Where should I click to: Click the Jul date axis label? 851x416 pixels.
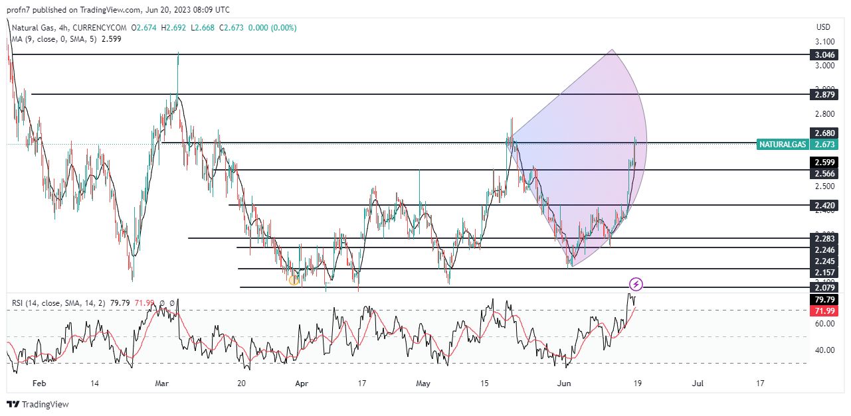[x=698, y=383]
